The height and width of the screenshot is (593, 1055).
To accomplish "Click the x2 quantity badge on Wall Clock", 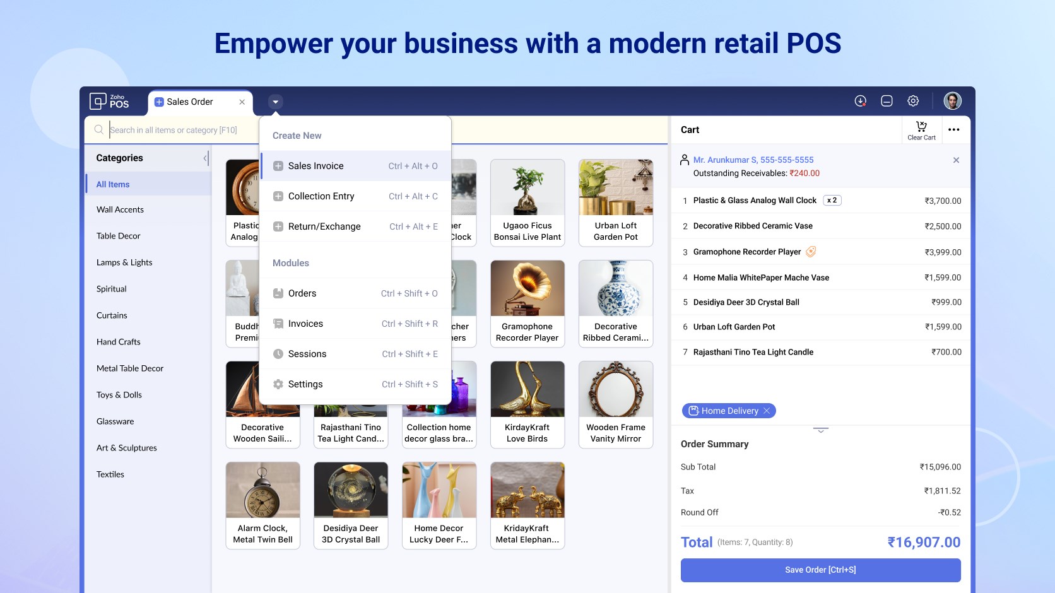I will pyautogui.click(x=832, y=201).
